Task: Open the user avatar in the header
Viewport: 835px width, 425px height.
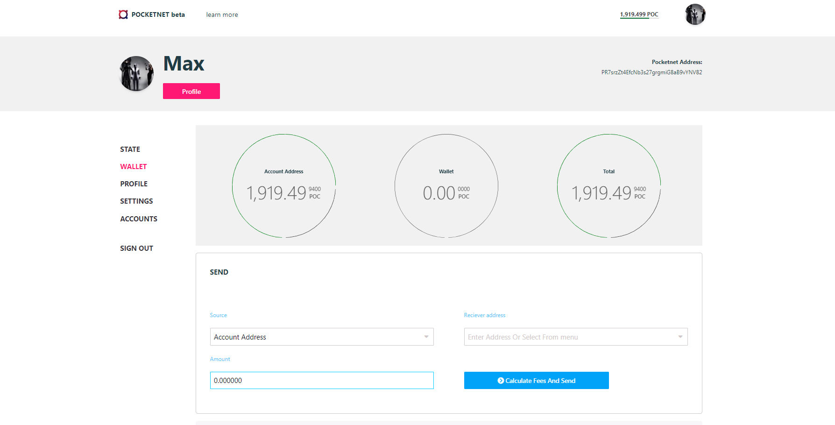Action: [695, 14]
